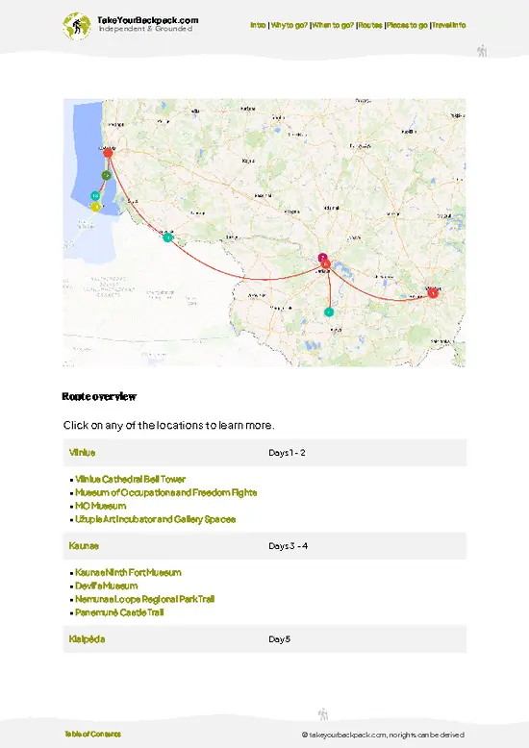Viewport: 529px width, 748px height.
Task: Open the Devil's Museum link
Action: (x=107, y=586)
